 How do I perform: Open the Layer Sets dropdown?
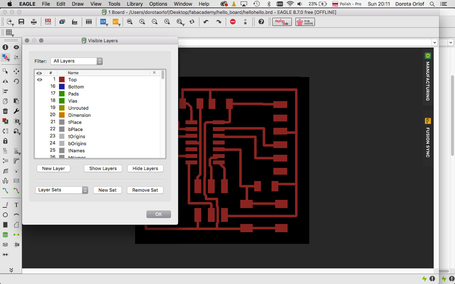click(61, 190)
